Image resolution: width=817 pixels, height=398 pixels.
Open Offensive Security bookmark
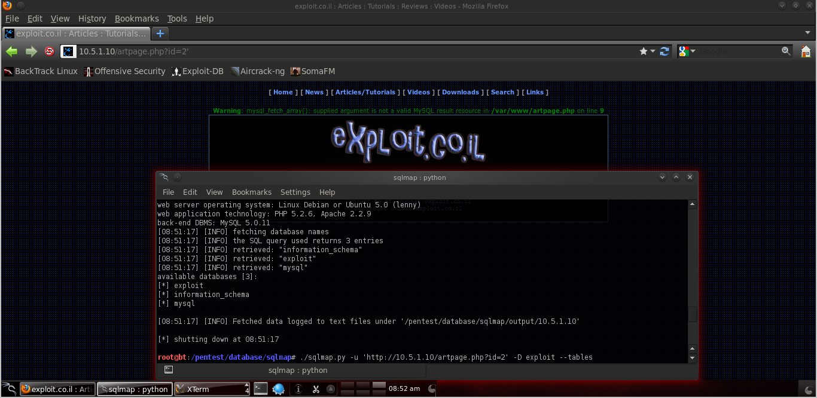[x=124, y=71]
